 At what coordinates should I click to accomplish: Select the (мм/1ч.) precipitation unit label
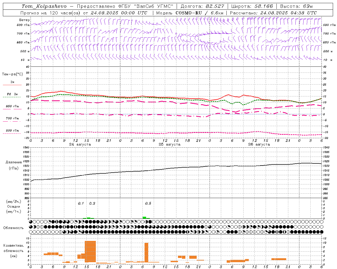click(x=13, y=211)
